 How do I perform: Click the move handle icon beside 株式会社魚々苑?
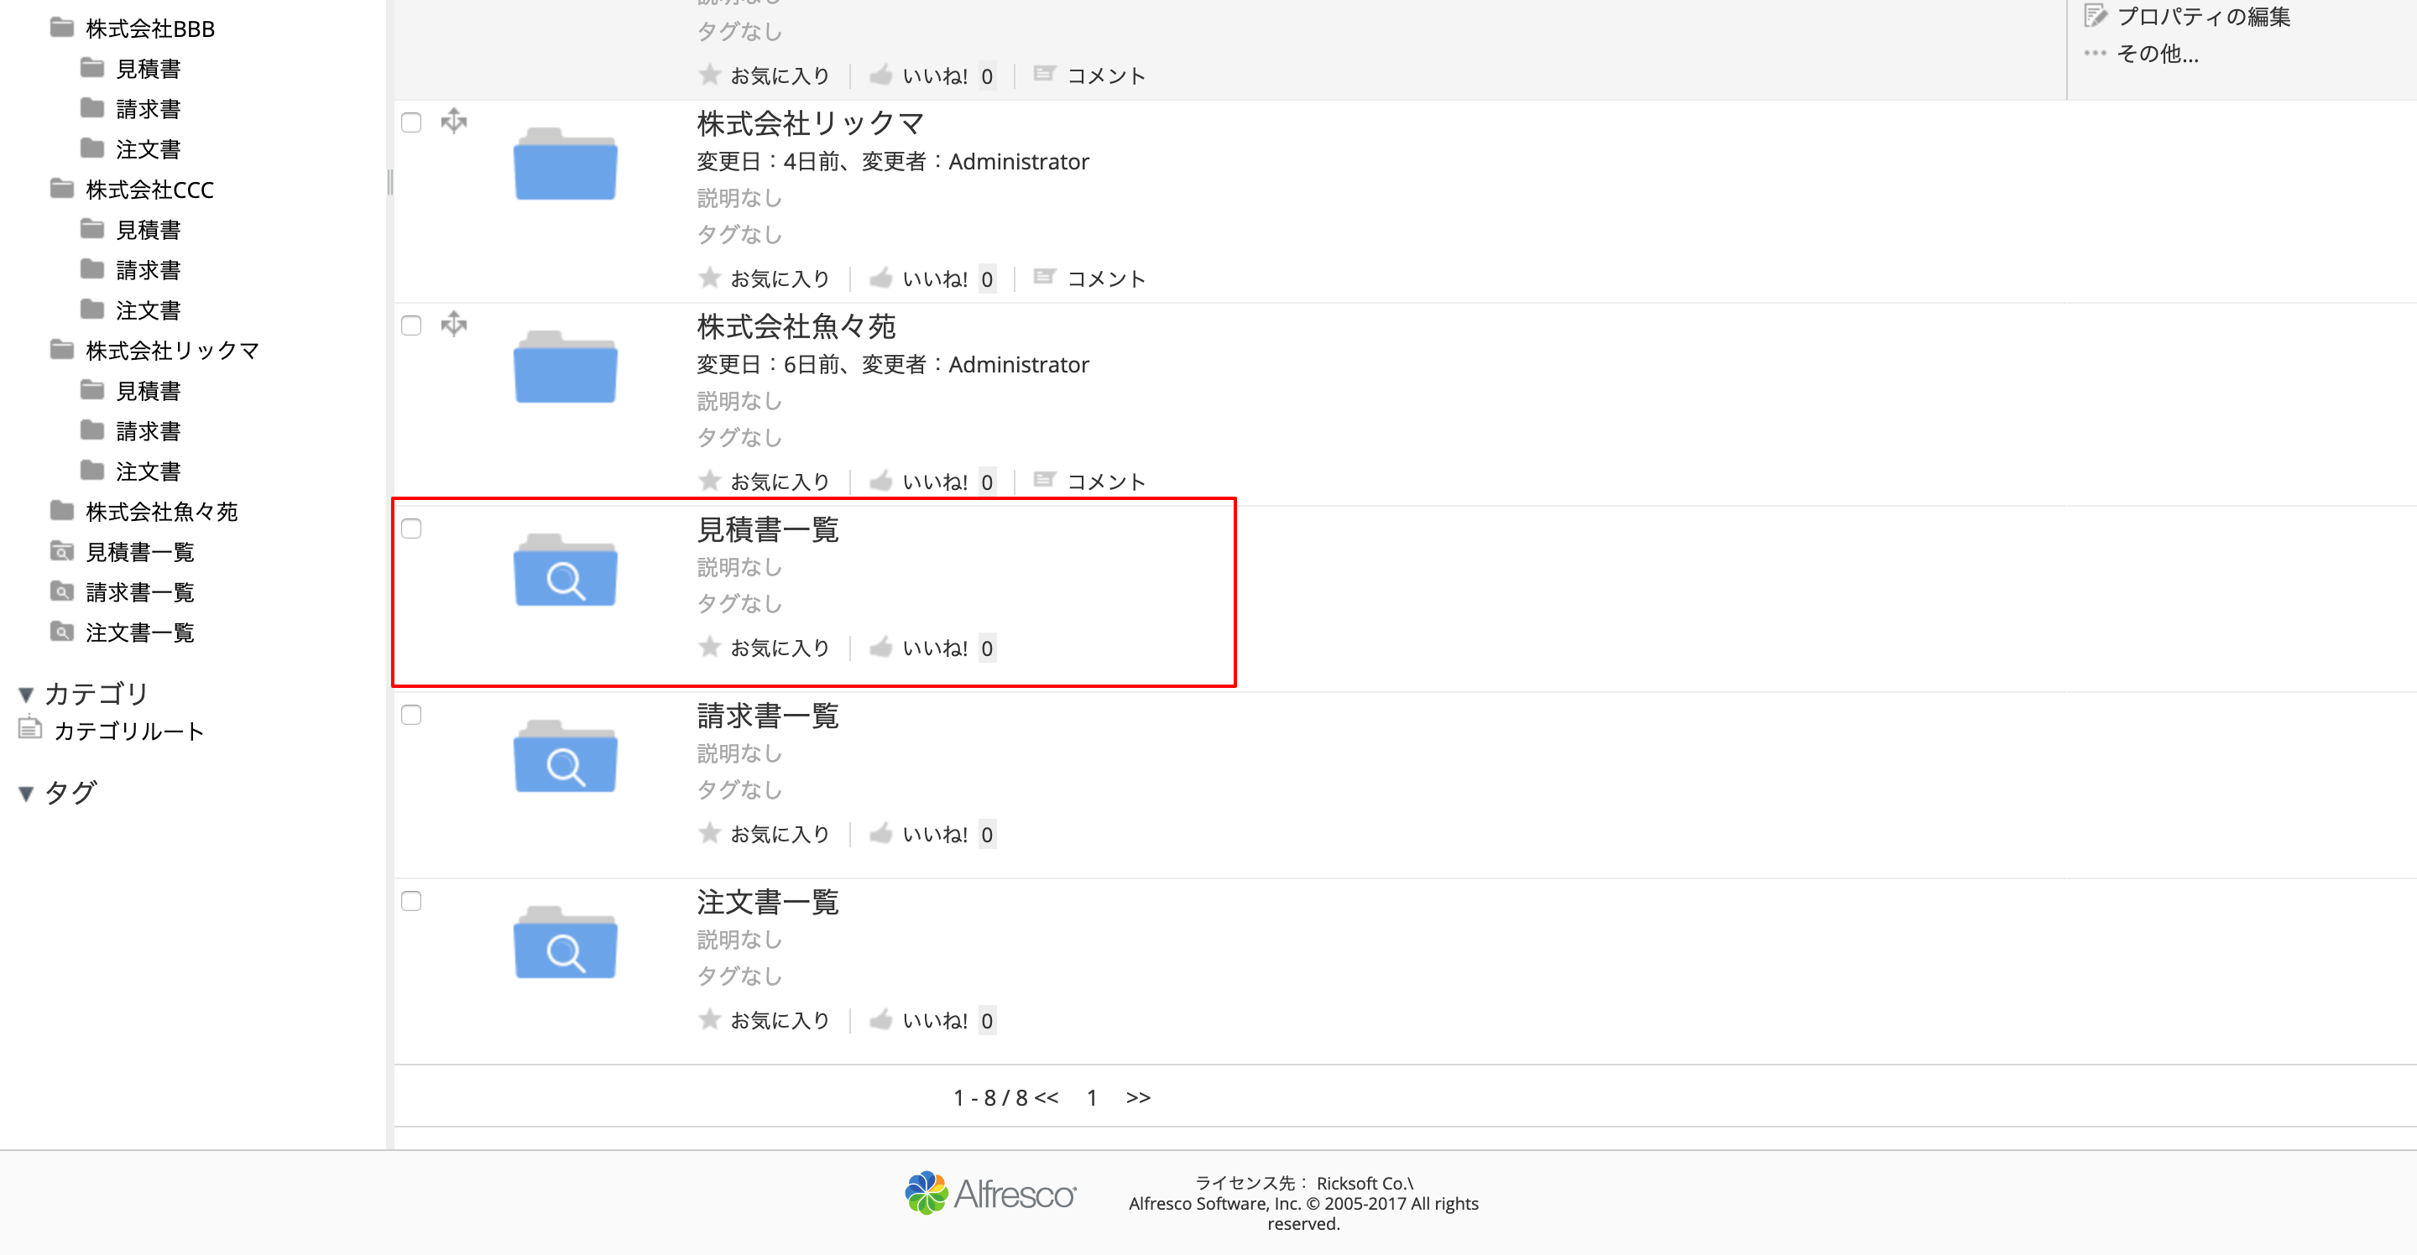pyautogui.click(x=454, y=325)
